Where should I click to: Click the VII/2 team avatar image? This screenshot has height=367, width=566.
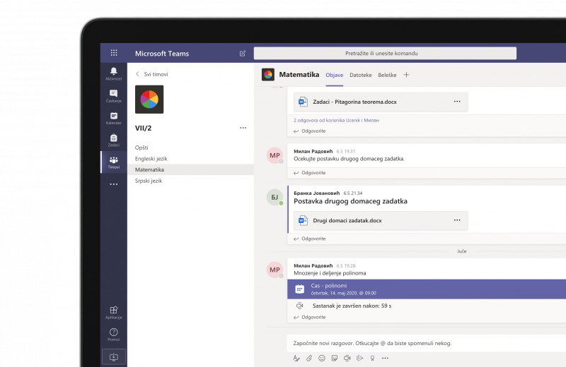(x=149, y=100)
